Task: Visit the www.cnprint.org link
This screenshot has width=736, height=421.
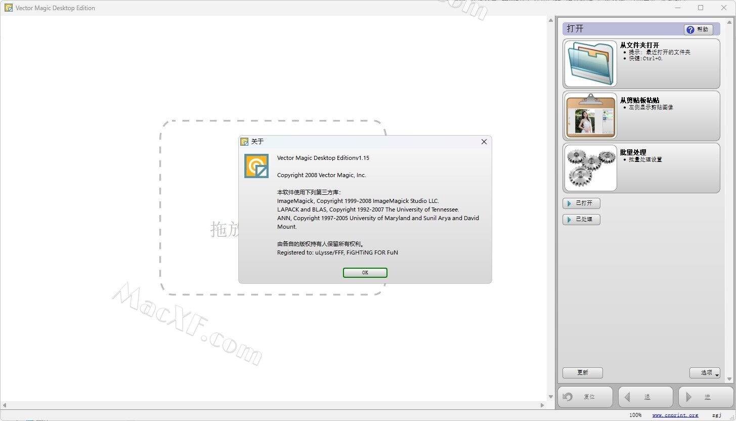Action: (675, 415)
